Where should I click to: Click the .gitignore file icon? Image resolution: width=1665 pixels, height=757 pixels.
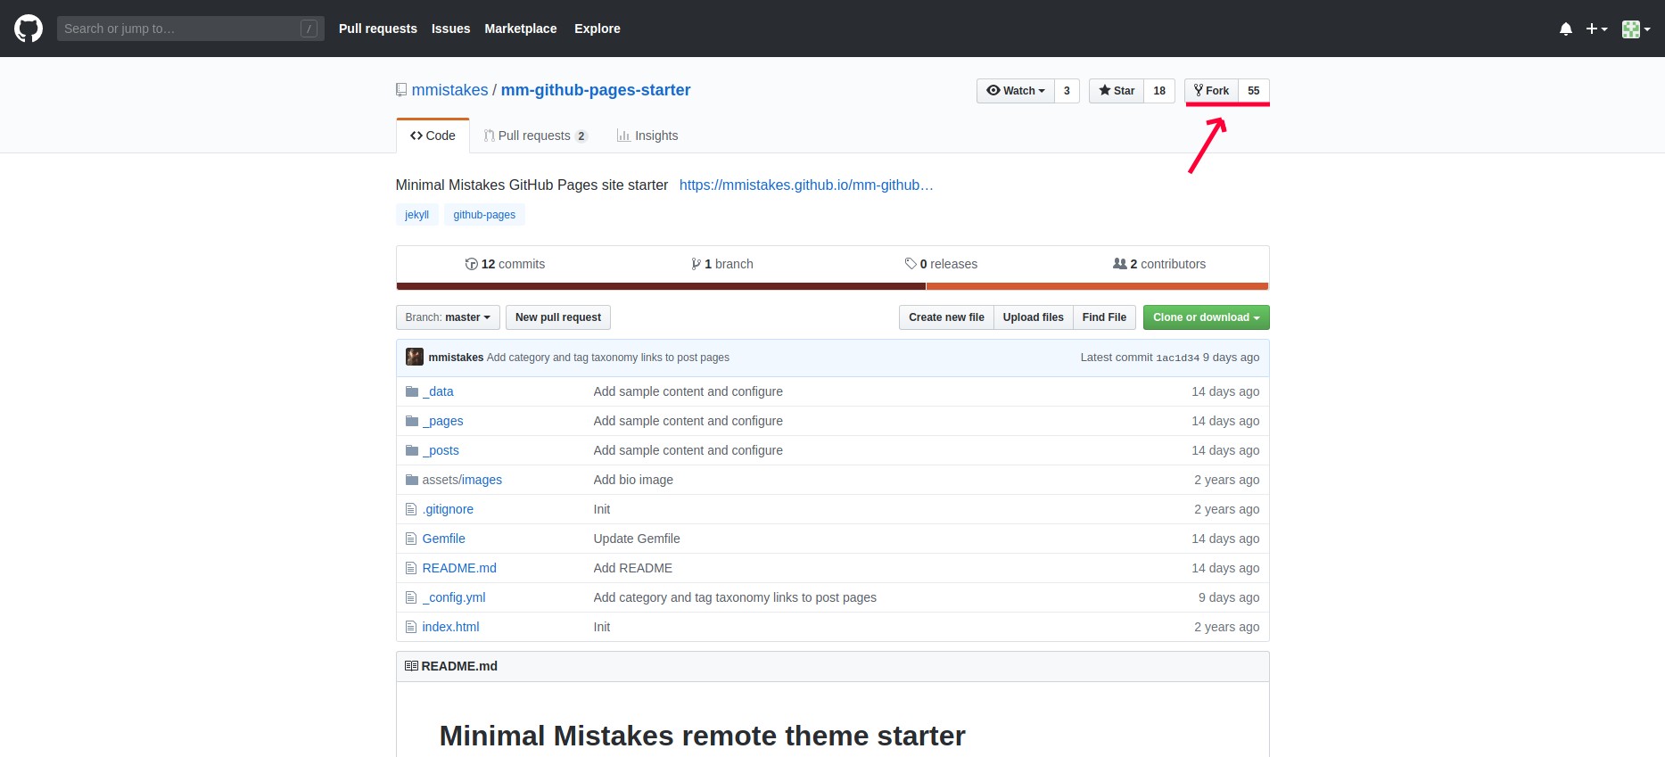(x=411, y=509)
